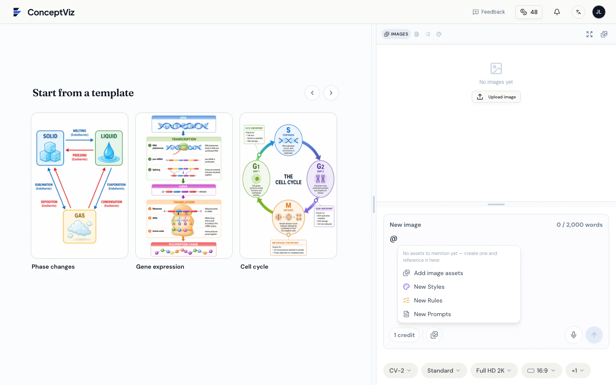Open the CV-2 model dropdown
Screen dimensions: 616x385
tap(400, 370)
